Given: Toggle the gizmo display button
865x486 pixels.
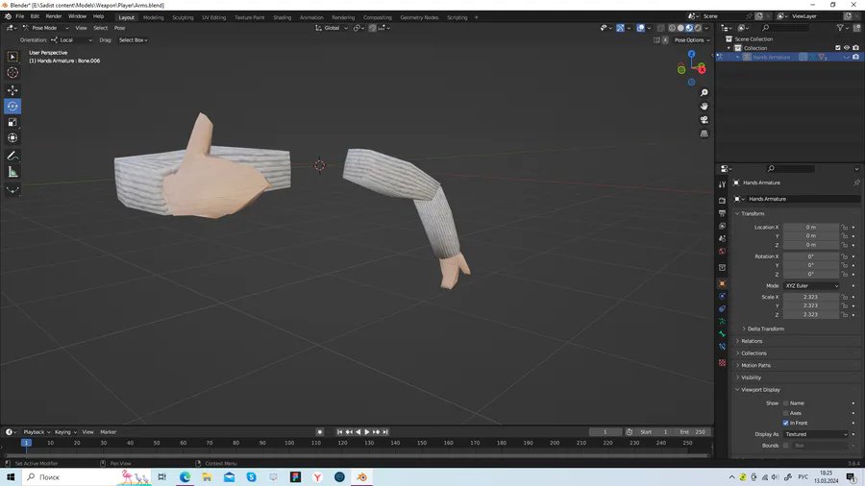Looking at the screenshot, I should tap(620, 28).
